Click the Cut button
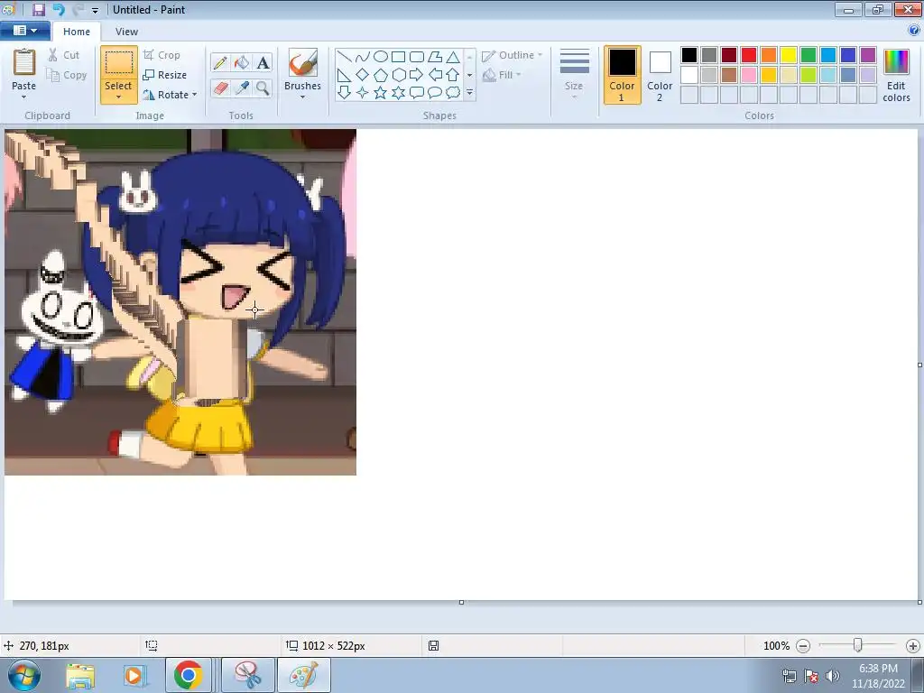 (64, 55)
